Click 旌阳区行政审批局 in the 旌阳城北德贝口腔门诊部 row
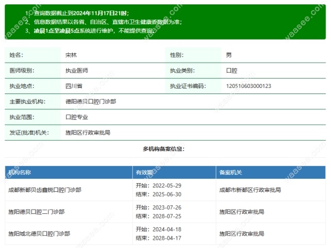This screenshot has width=331, height=248. 242,234
